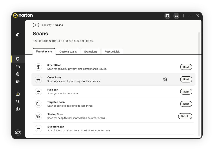Select the Explorer Scan title text

(56, 127)
